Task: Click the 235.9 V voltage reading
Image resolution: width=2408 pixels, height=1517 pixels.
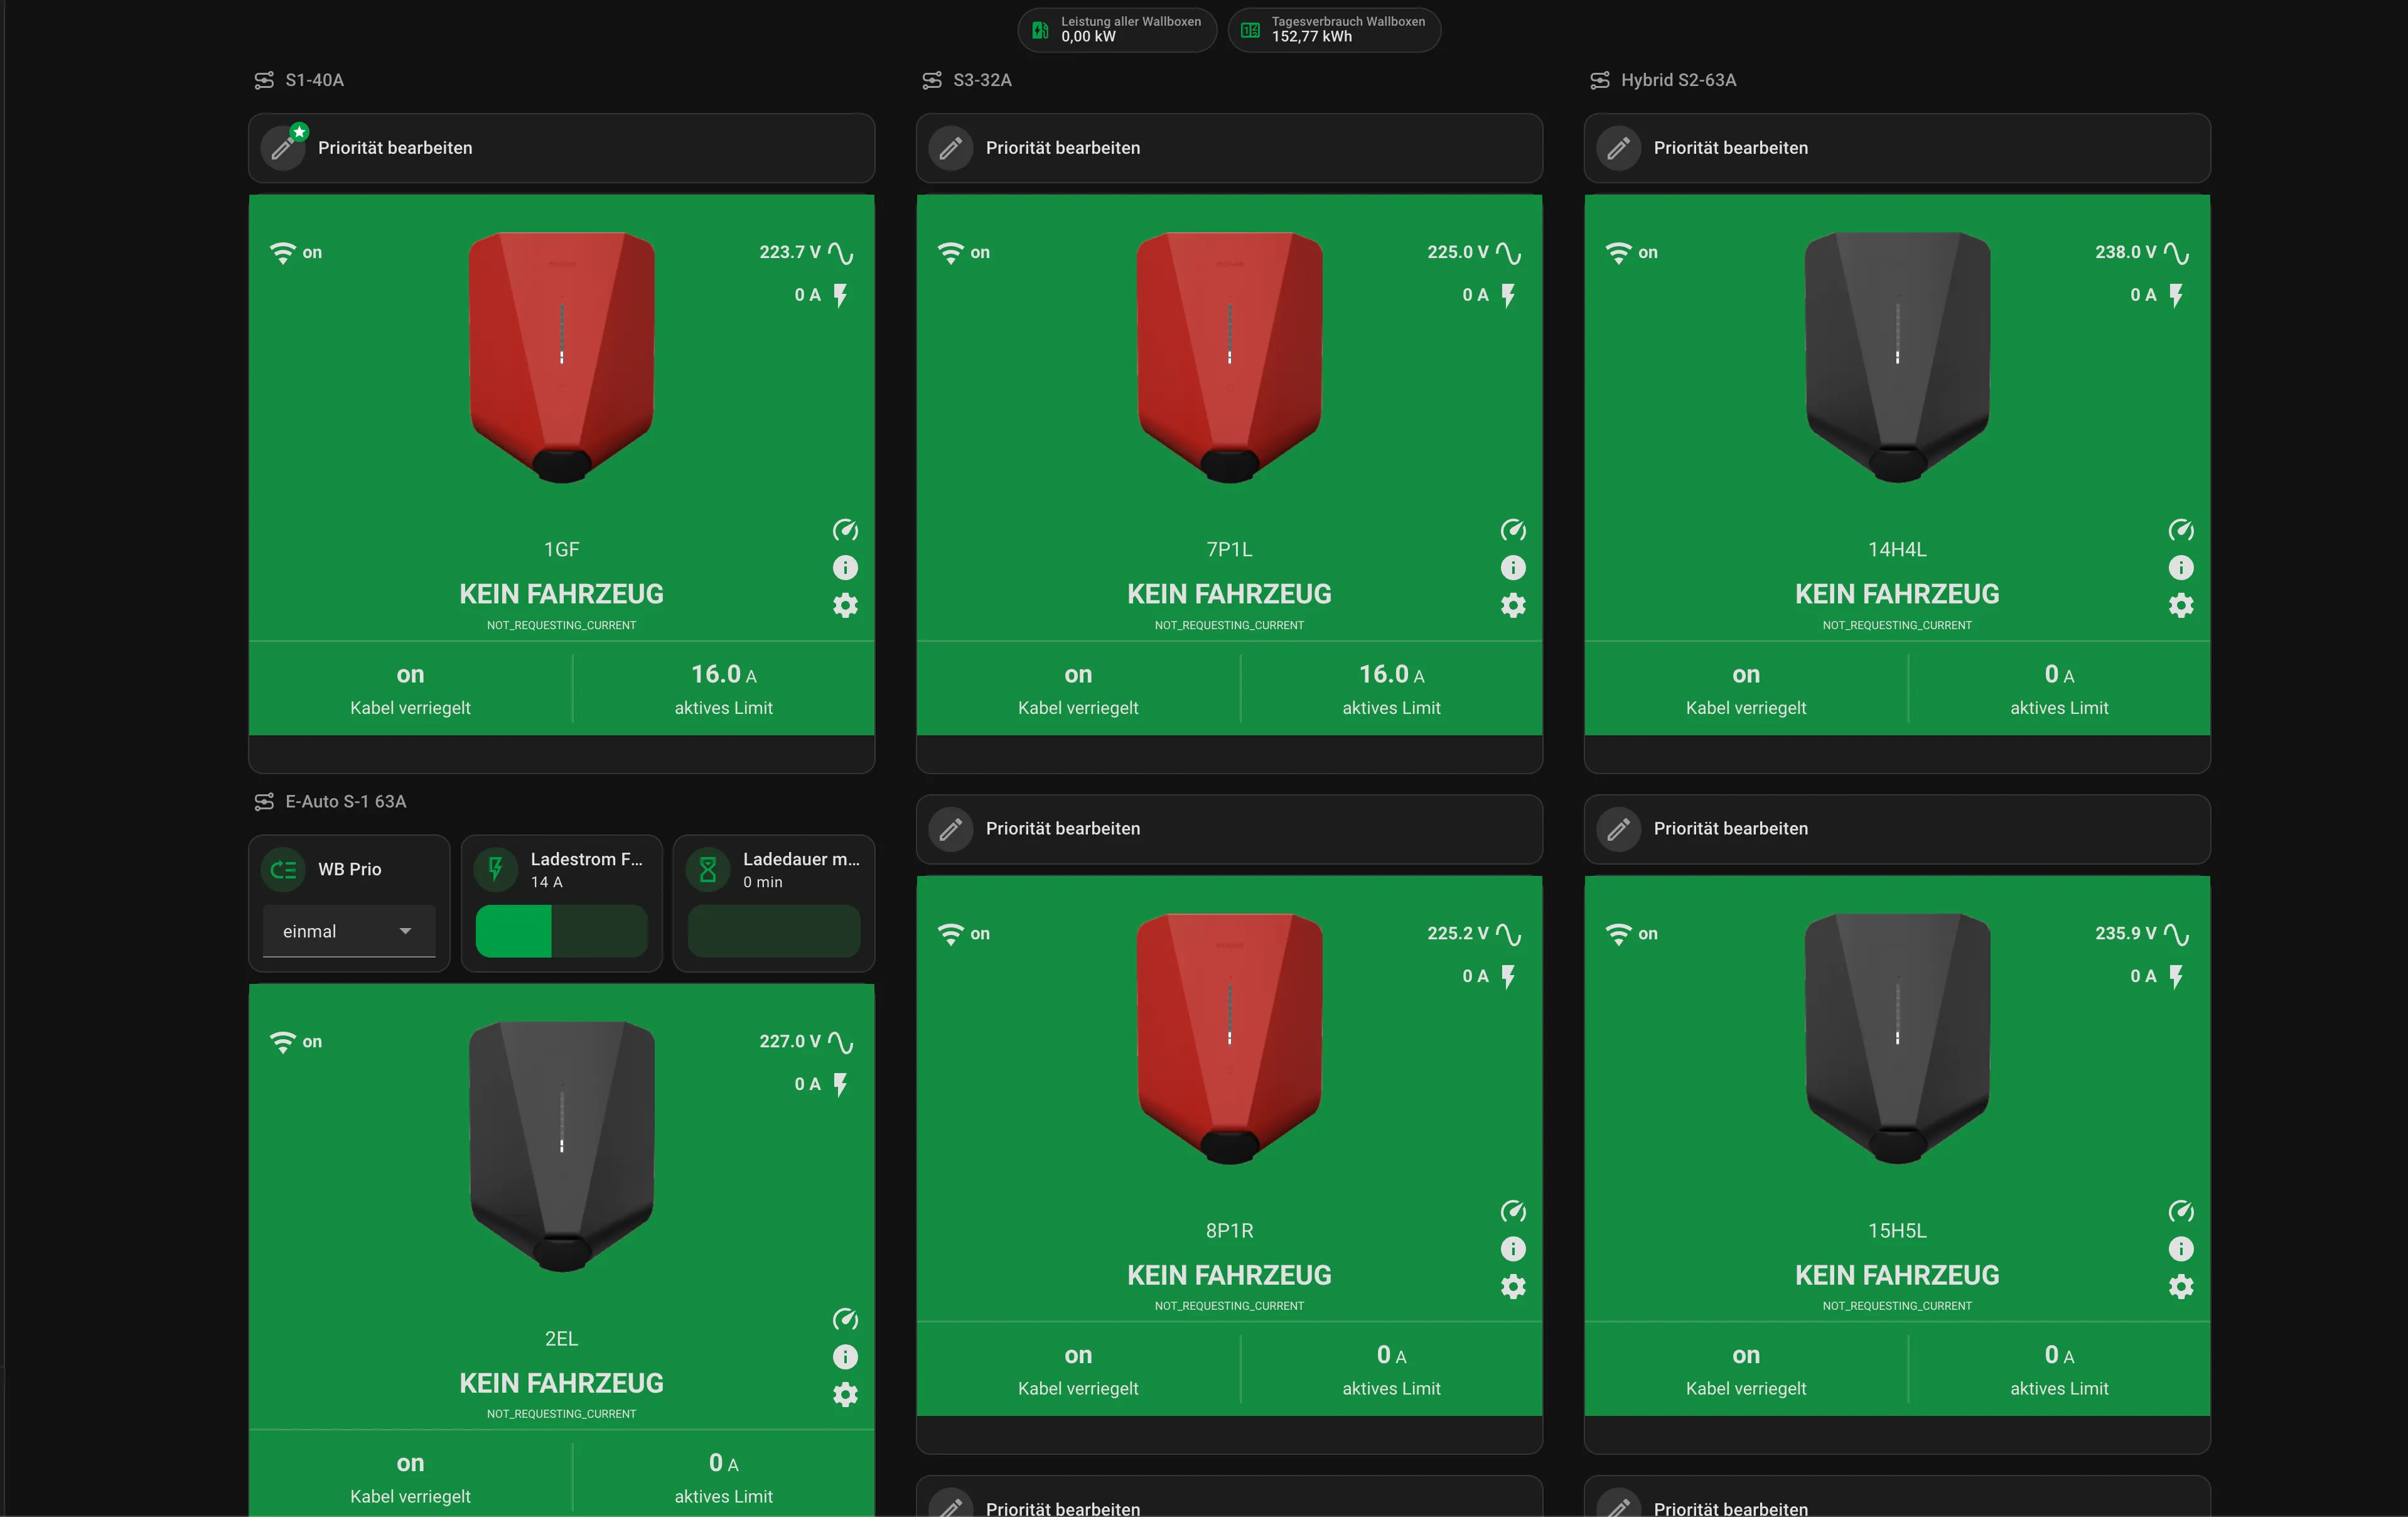Action: (2126, 933)
